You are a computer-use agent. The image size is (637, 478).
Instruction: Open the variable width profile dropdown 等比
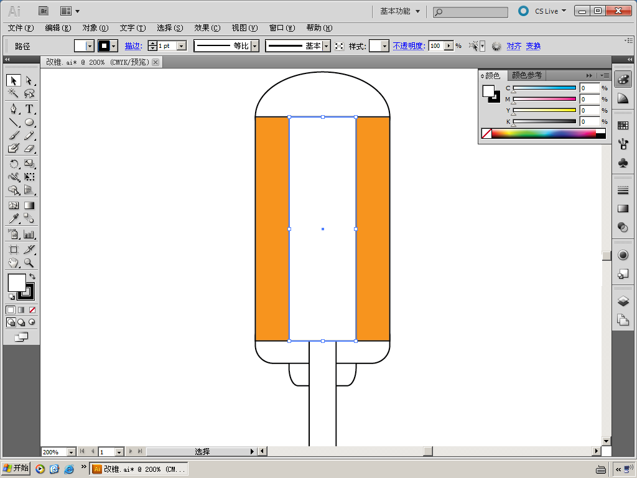pos(255,46)
